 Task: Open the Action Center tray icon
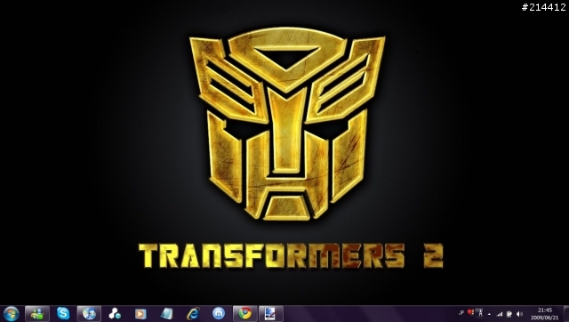point(509,314)
